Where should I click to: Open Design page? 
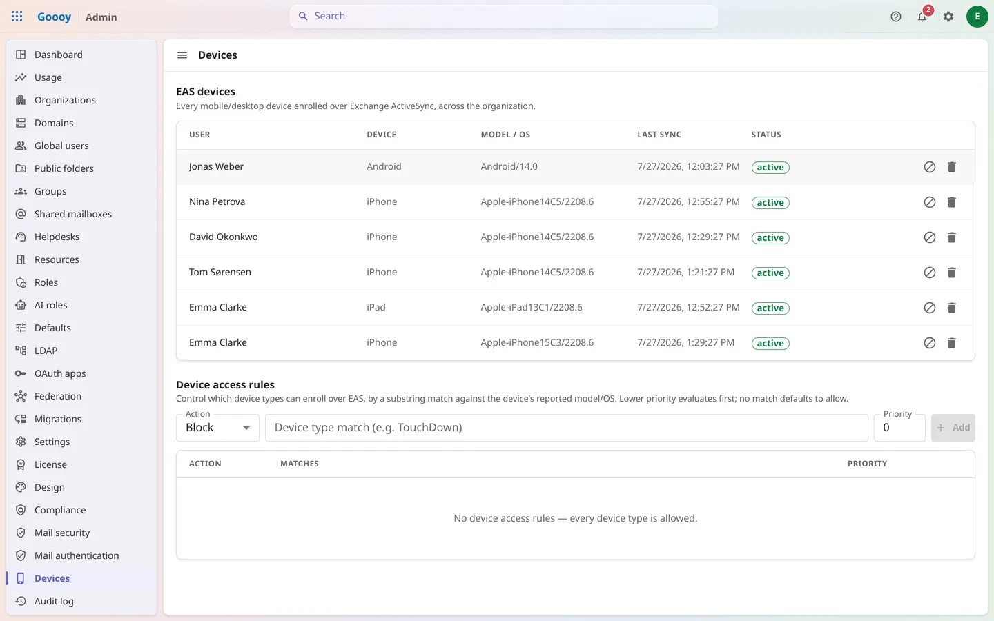[x=81, y=487]
